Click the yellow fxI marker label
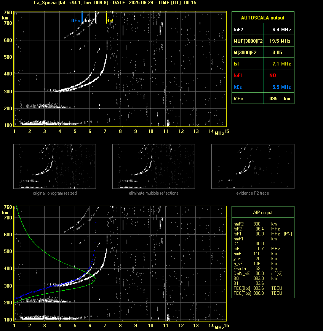This screenshot has height=331, width=323. coord(110,21)
